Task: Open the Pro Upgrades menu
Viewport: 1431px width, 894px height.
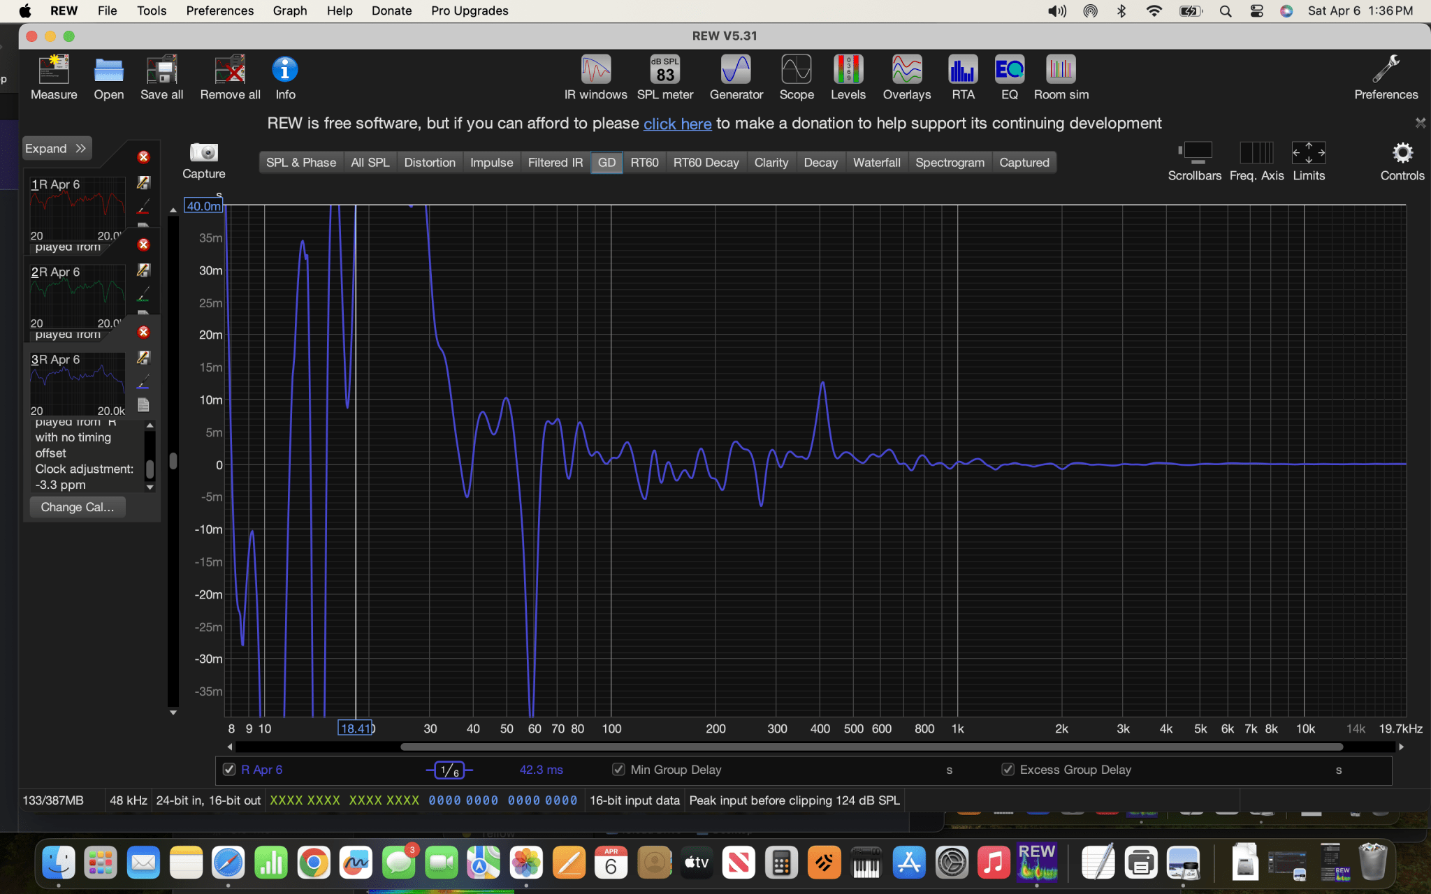Action: (x=470, y=10)
